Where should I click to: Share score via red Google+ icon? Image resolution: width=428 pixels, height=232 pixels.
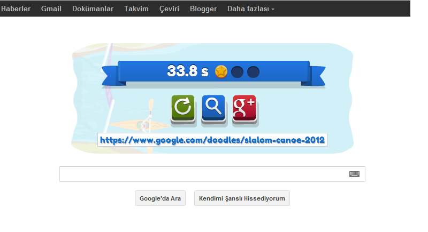244,108
